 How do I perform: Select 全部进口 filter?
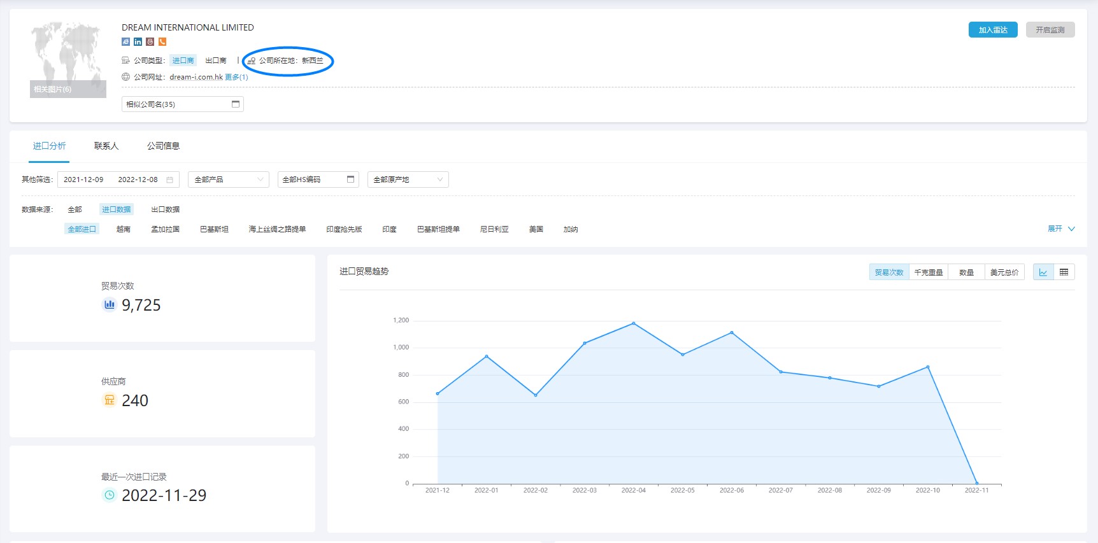(82, 229)
